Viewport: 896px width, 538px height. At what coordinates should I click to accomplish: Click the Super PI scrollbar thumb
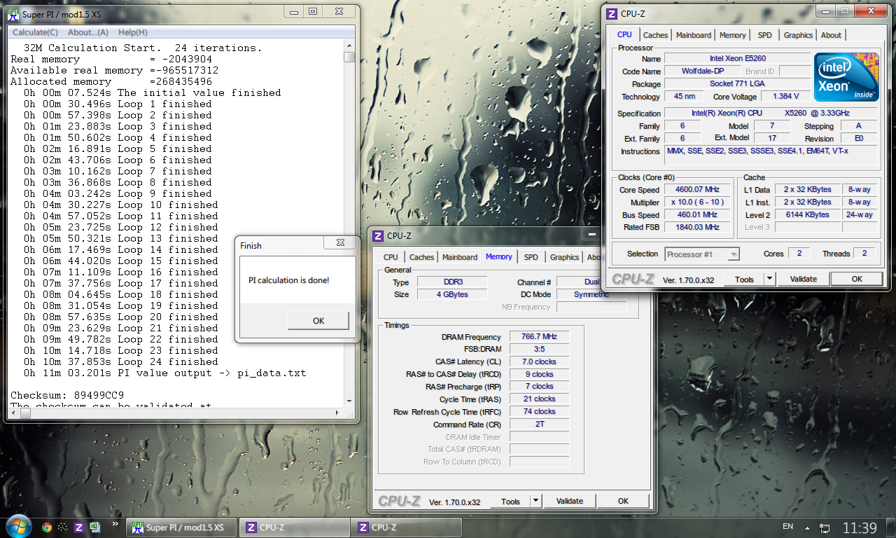click(x=349, y=57)
